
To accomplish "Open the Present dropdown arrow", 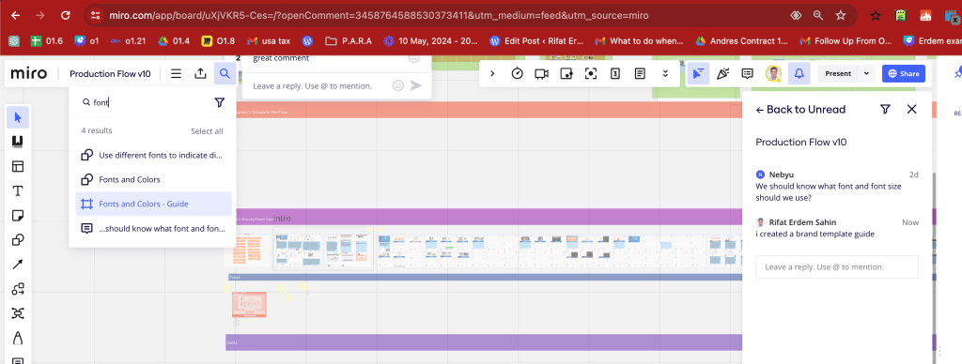I will pyautogui.click(x=866, y=73).
